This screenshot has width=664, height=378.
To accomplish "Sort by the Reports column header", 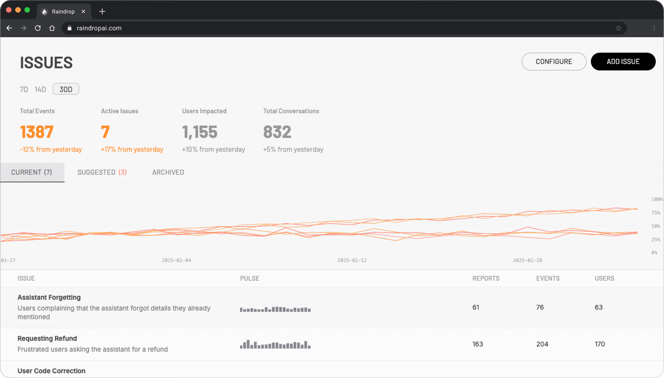I will click(486, 278).
